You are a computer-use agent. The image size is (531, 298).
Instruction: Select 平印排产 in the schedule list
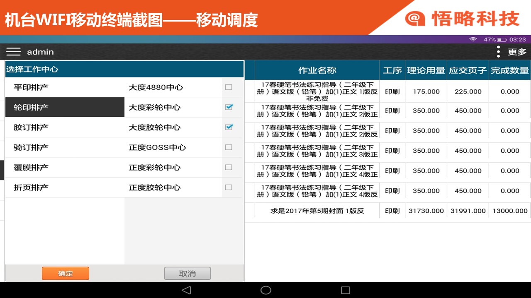[x=31, y=87]
